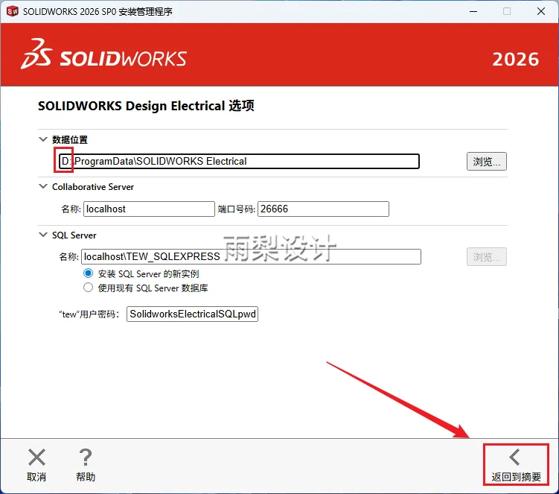Go back to Summary with the arrow icon

click(515, 457)
